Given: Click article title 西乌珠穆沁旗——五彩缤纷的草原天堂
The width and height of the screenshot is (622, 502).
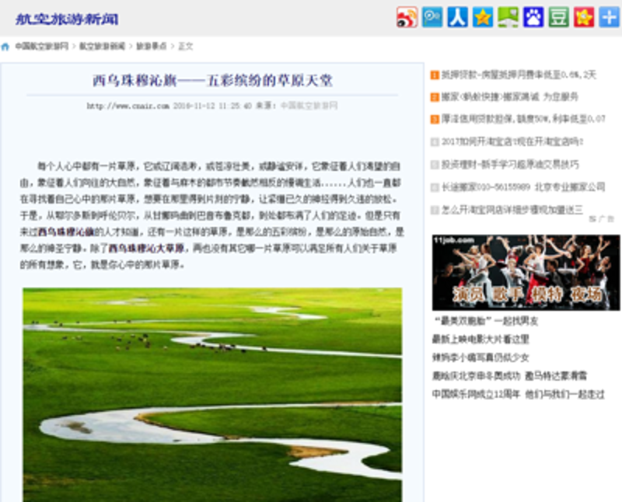Looking at the screenshot, I should coord(212,81).
